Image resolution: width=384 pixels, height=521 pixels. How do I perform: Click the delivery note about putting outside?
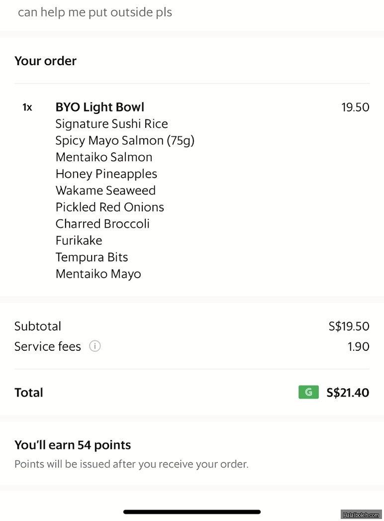point(95,12)
